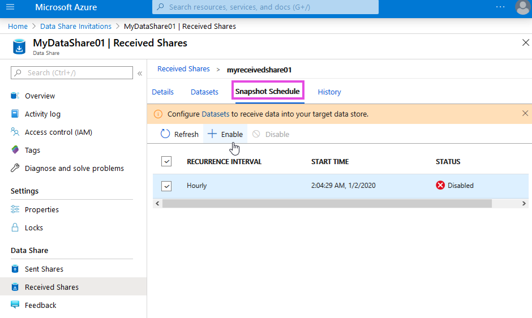Toggle the select-all header checkbox
The height and width of the screenshot is (318, 532).
166,161
